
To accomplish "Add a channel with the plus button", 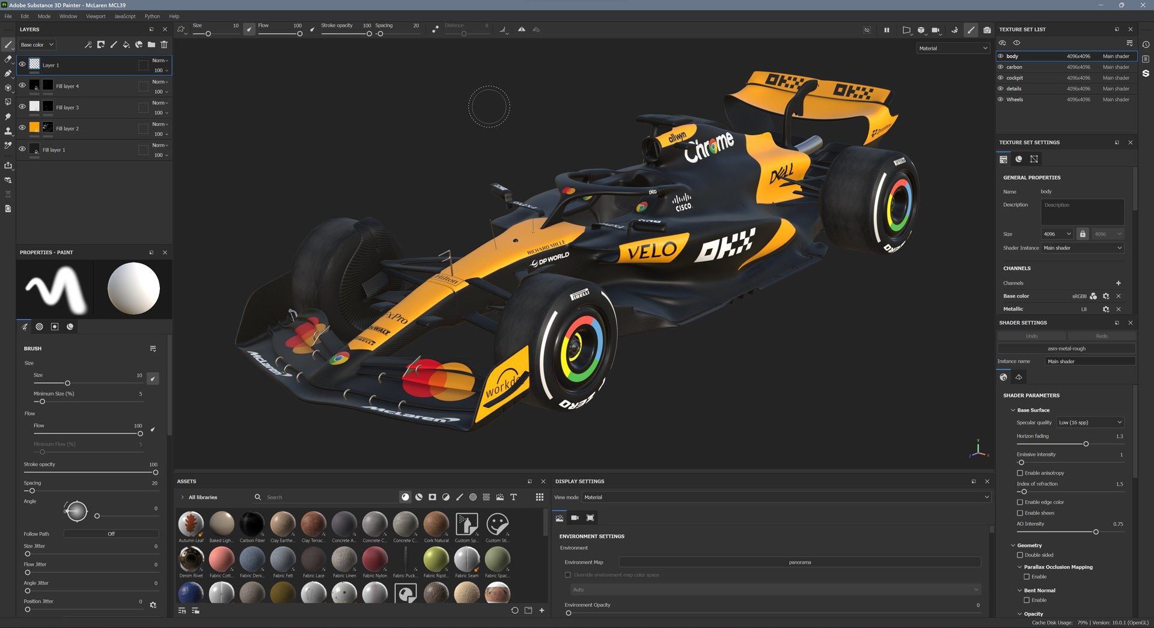I will (1119, 283).
